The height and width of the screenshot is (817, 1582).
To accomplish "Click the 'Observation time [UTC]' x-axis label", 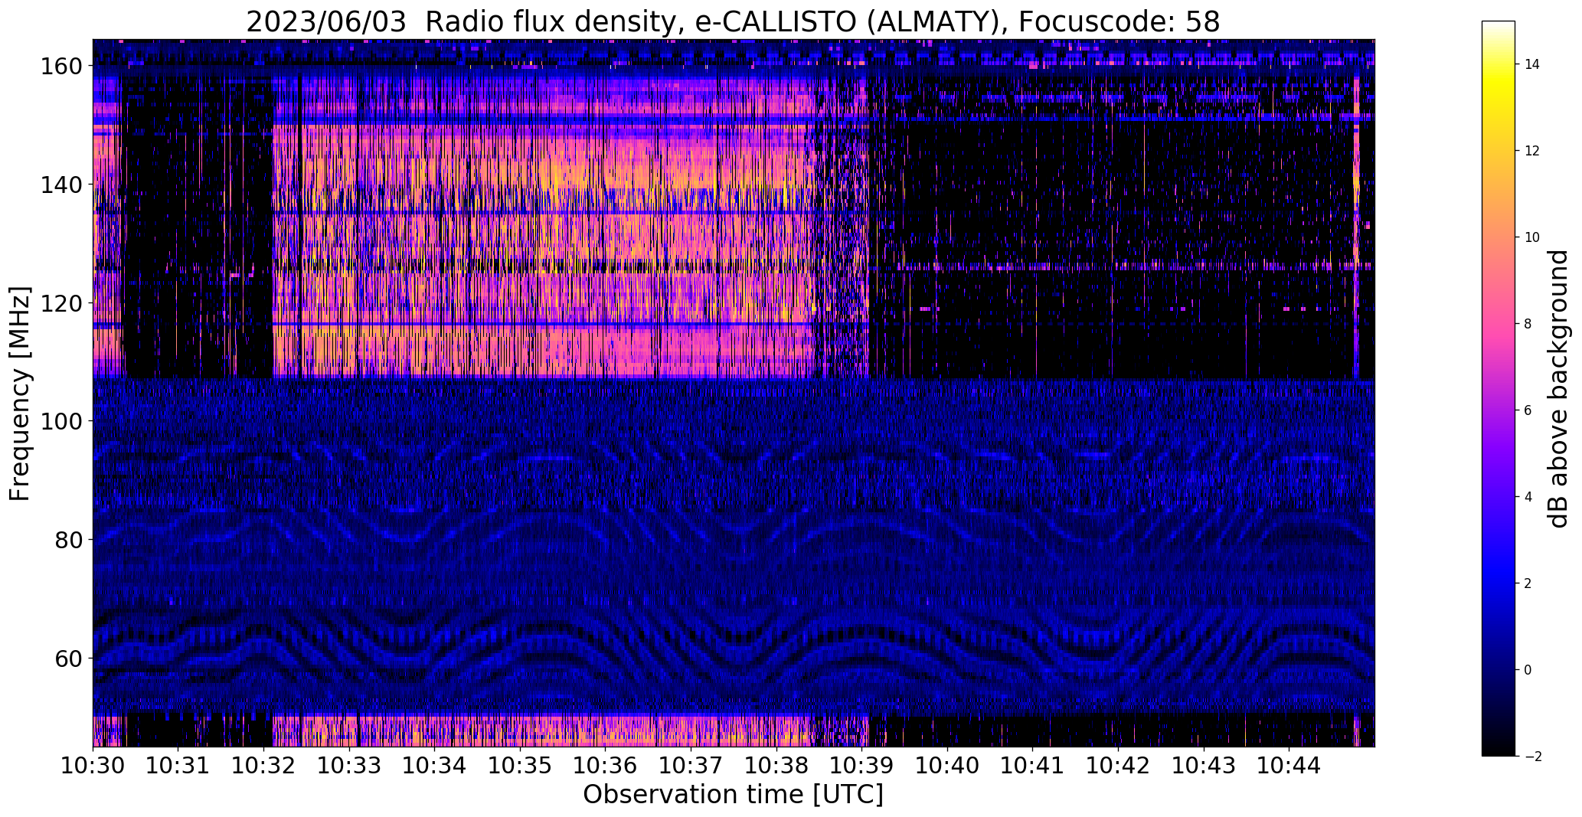I will point(733,795).
